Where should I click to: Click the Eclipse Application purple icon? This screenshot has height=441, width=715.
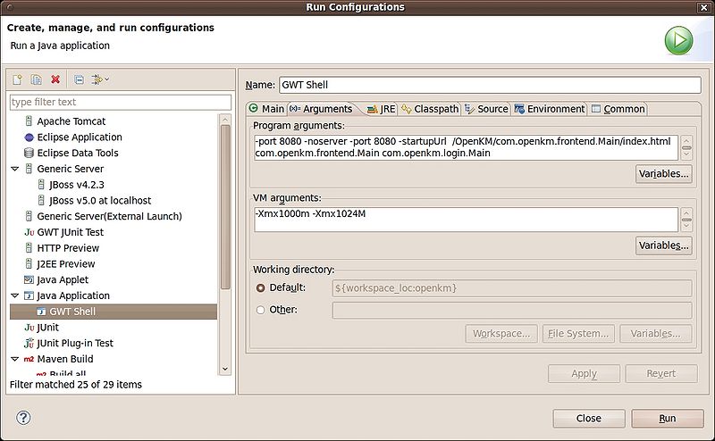coord(29,137)
